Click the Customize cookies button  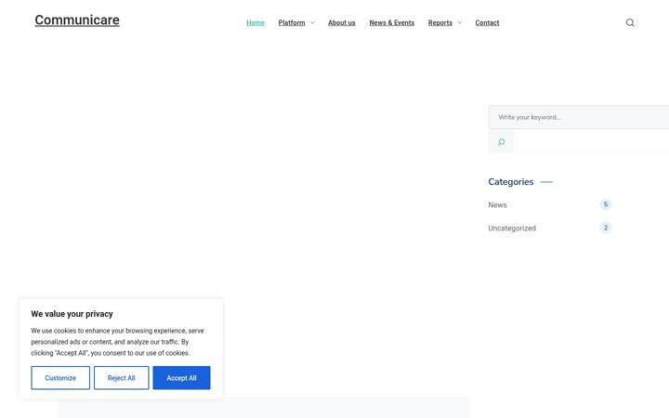[x=60, y=378]
